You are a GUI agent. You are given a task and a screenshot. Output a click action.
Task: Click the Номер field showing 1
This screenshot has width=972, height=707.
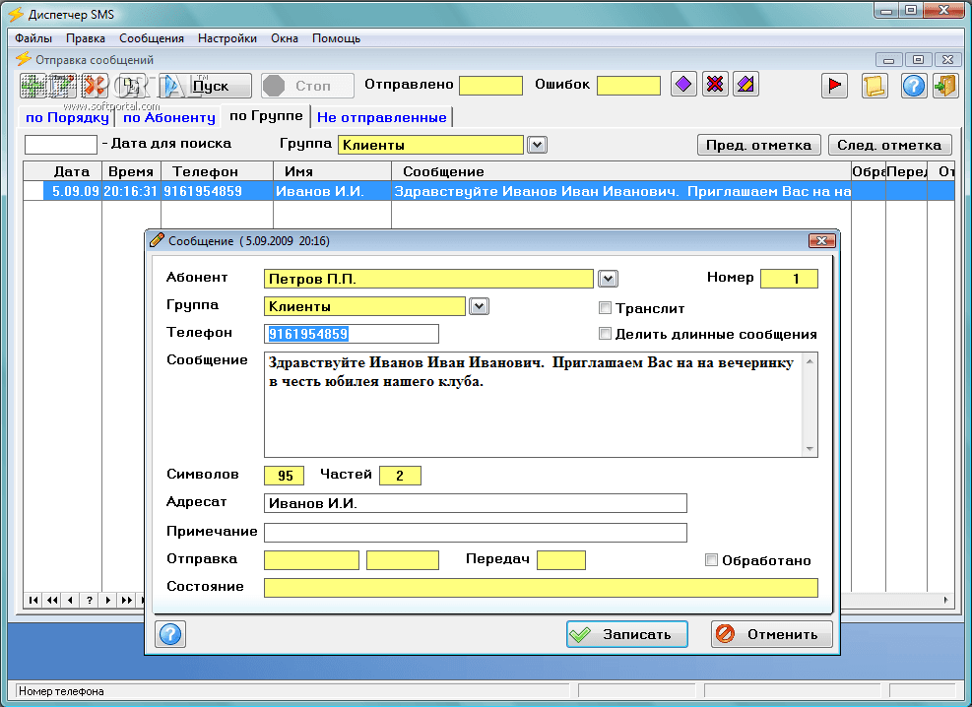pyautogui.click(x=789, y=279)
